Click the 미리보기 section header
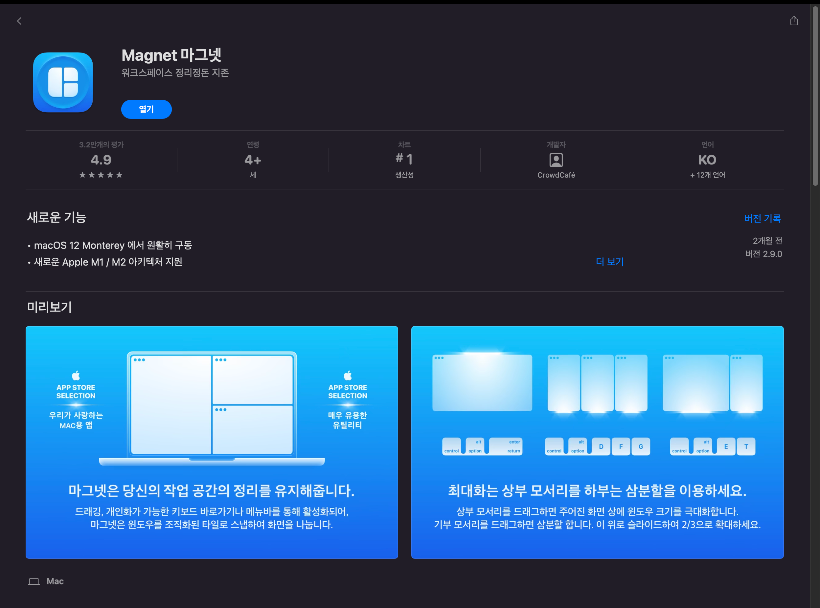 point(49,307)
